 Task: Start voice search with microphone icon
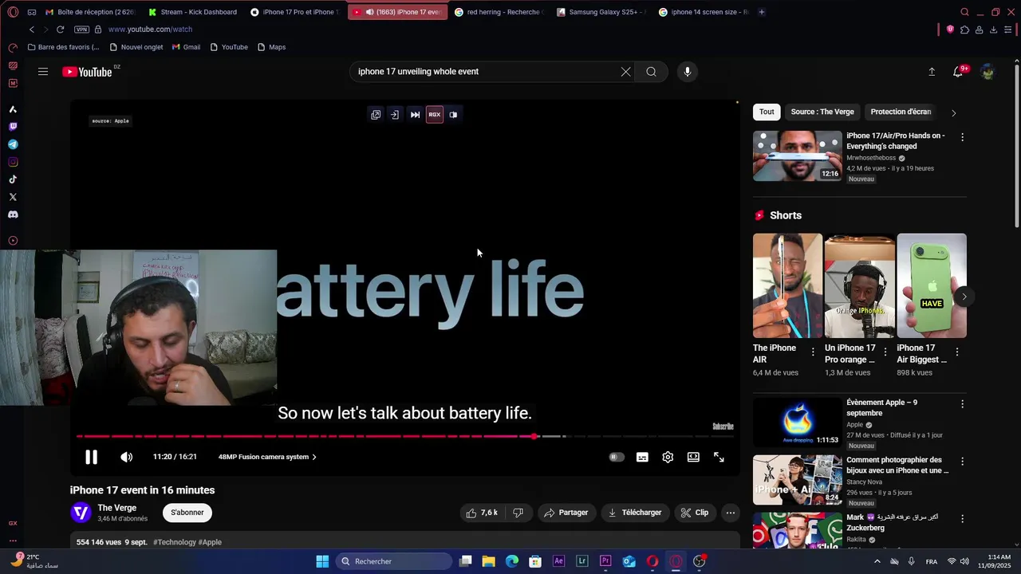pyautogui.click(x=687, y=72)
